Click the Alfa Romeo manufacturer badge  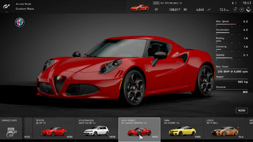click(x=20, y=22)
